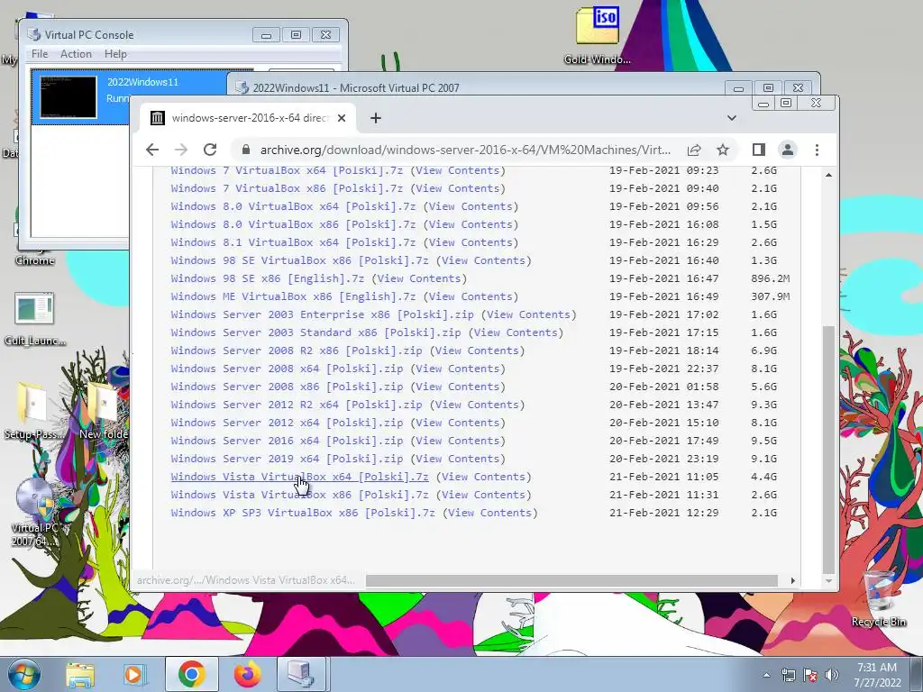Click Windows XP SP3 VirtualBox x86 [Polski].7z
923x692 pixels.
pos(303,513)
